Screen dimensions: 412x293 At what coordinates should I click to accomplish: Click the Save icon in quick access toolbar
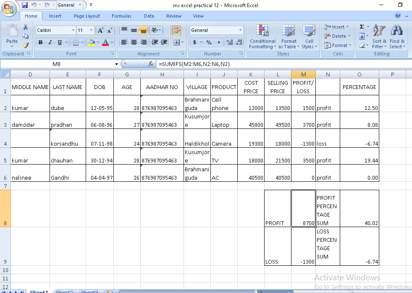pos(25,5)
